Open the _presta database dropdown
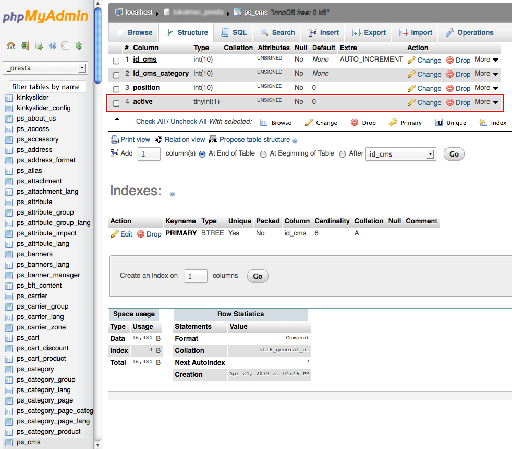The image size is (512, 449). (45, 68)
